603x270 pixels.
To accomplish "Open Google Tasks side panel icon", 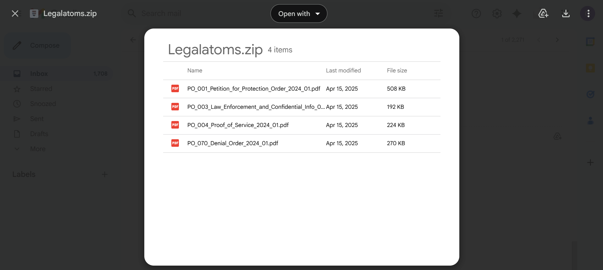I will tap(590, 94).
